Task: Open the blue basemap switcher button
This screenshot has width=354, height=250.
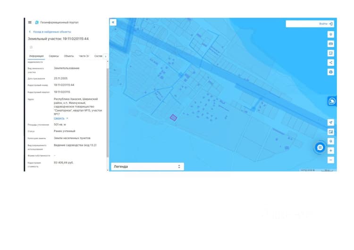Action: tap(332, 101)
